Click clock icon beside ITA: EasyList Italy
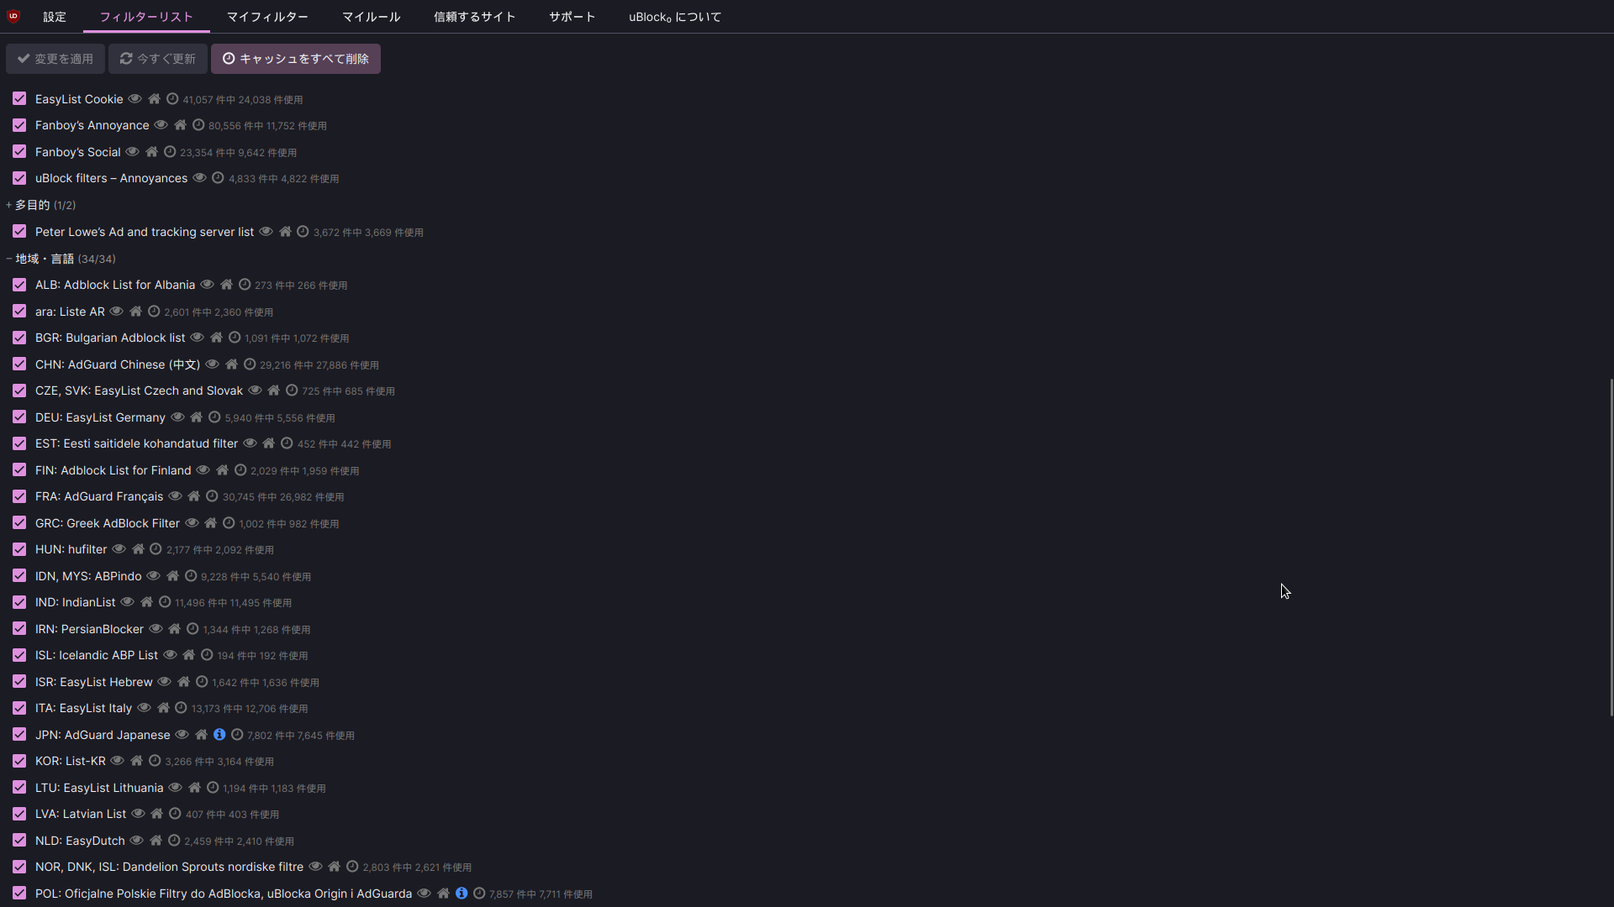 [x=181, y=708]
